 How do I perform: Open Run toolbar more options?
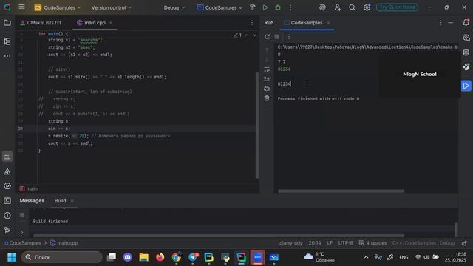pos(289,37)
